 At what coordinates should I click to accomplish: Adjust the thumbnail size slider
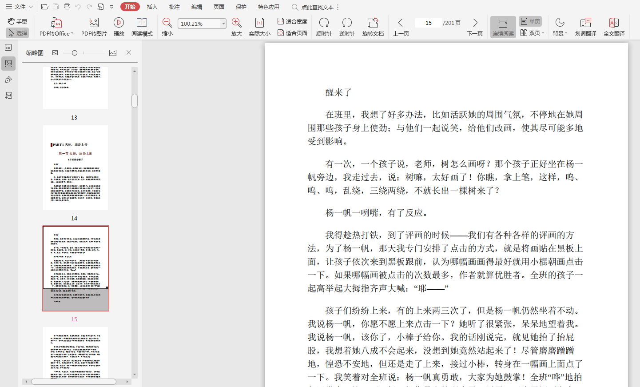(75, 53)
